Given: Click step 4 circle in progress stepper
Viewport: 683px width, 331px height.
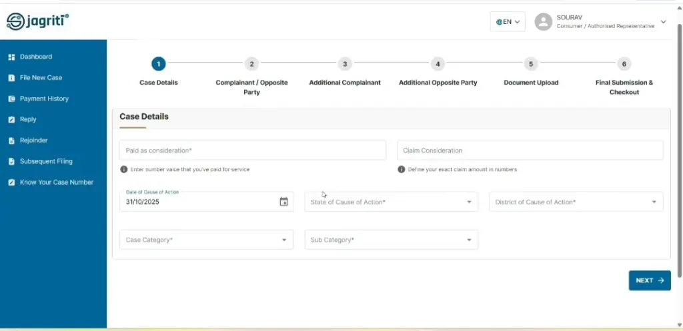Looking at the screenshot, I should click(438, 64).
